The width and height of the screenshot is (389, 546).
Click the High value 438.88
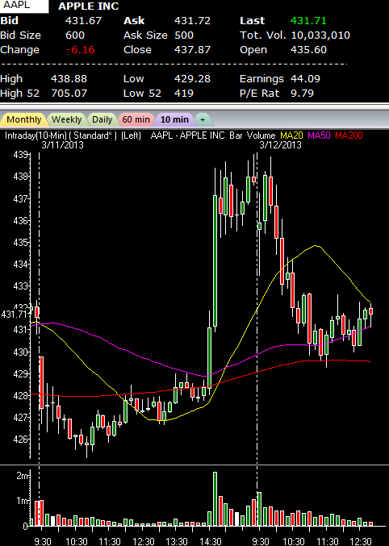[x=69, y=79]
